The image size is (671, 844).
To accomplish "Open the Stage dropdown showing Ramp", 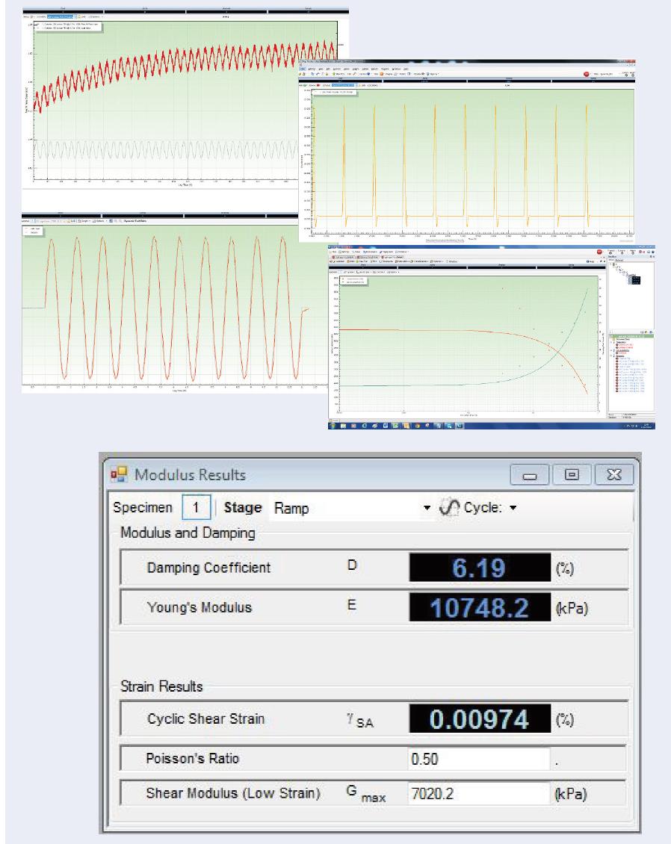I will [x=427, y=508].
